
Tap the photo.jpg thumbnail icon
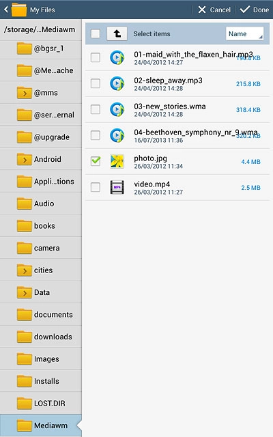(x=117, y=161)
